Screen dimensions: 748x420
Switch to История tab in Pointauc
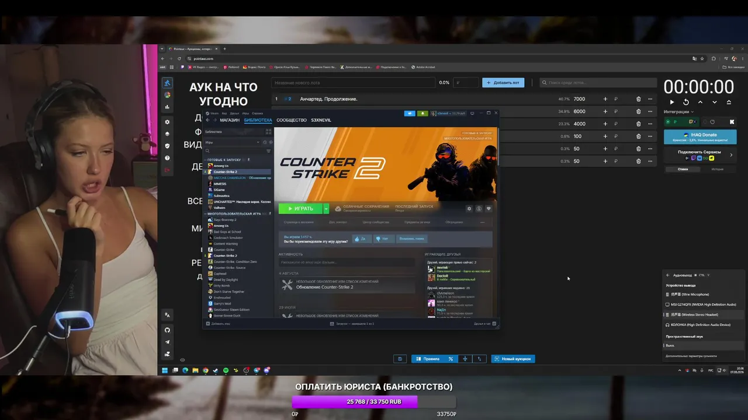[x=718, y=169]
